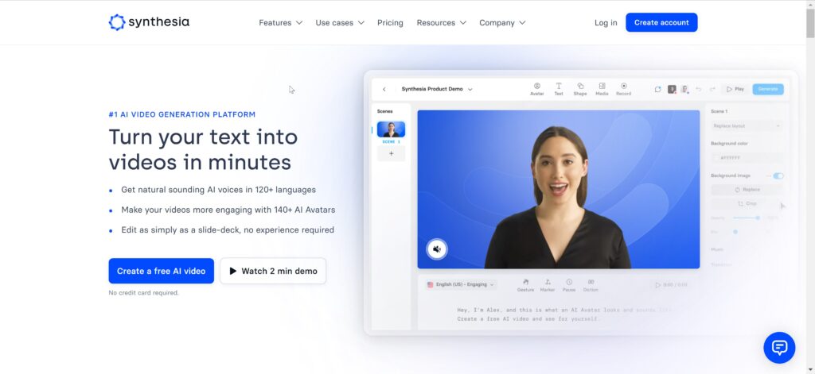Expand the Company menu
The height and width of the screenshot is (374, 815).
[503, 23]
